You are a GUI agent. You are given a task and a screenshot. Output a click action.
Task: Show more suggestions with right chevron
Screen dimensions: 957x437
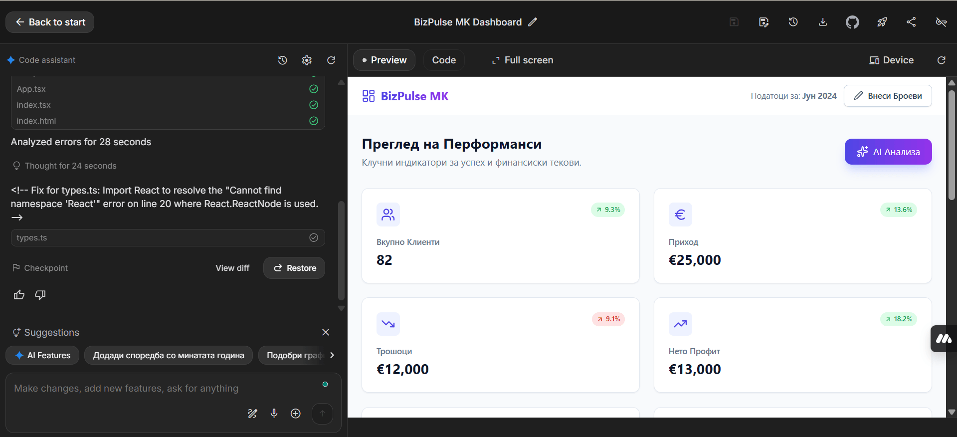[332, 355]
